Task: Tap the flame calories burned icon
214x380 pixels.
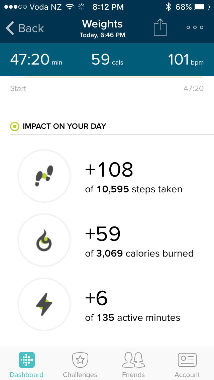Action: [x=44, y=240]
